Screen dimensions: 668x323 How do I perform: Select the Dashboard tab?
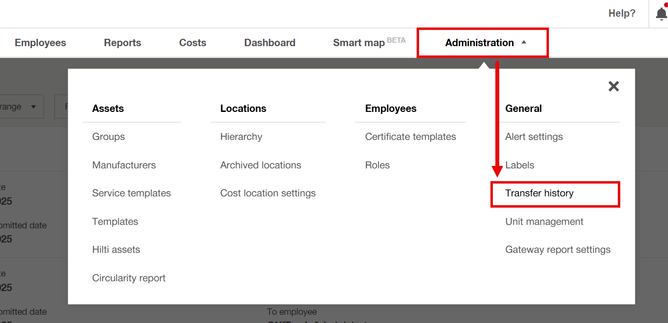[x=270, y=43]
